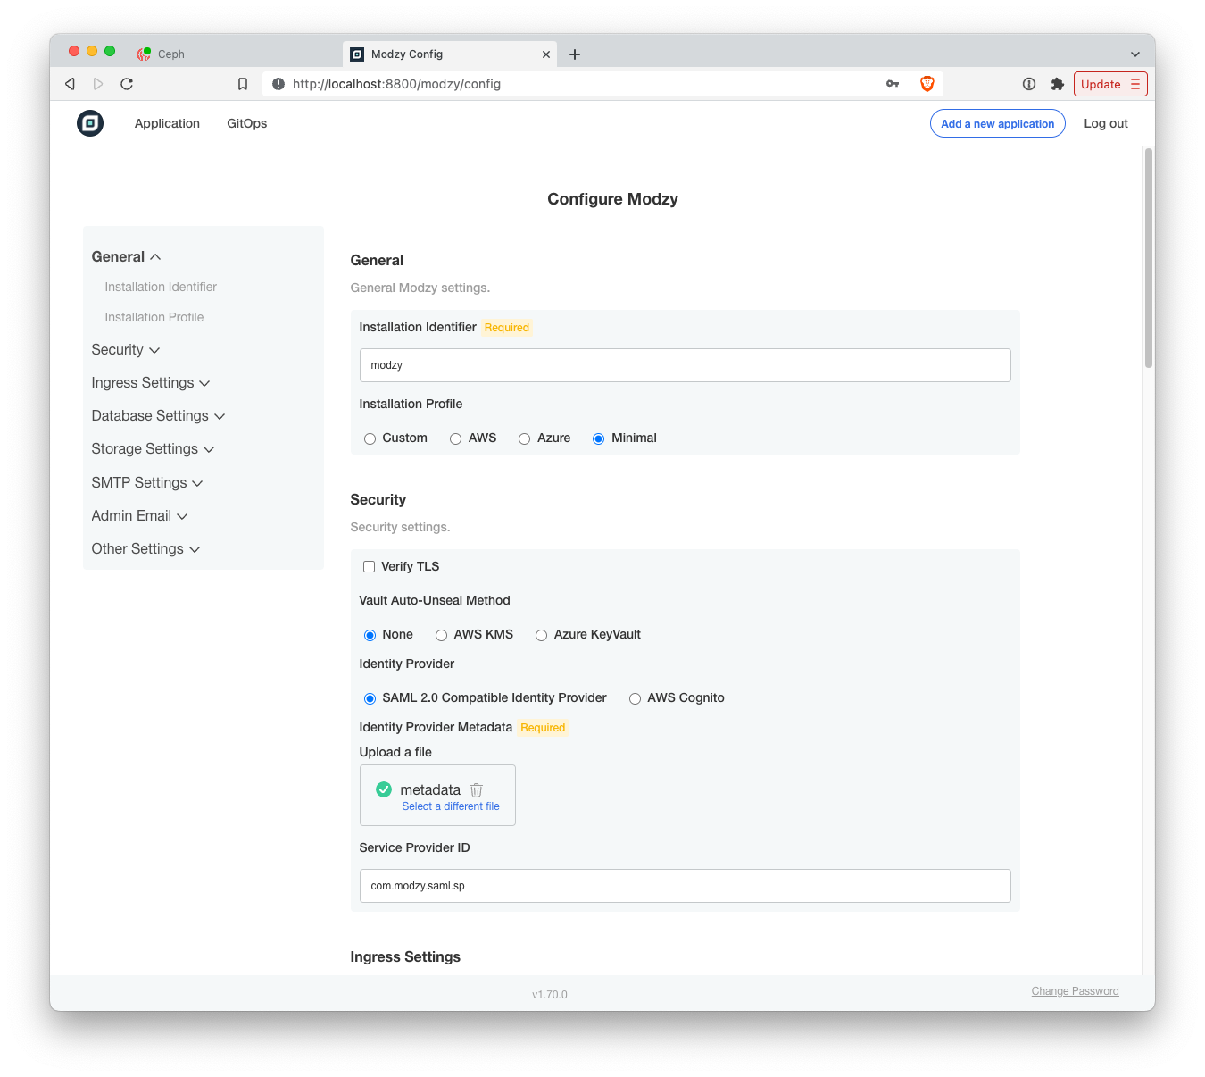Click the circular info icon beside extensions
1205x1077 pixels.
tap(1029, 84)
